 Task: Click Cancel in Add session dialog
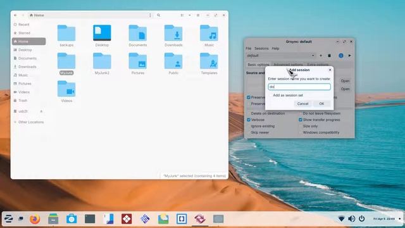point(302,104)
